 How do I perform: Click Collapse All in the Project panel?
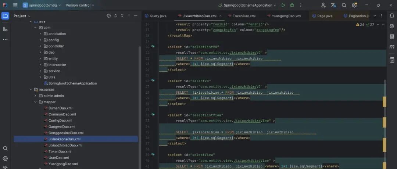pyautogui.click(x=122, y=16)
